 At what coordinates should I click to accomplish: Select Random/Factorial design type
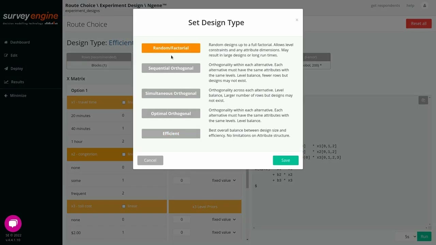(171, 48)
